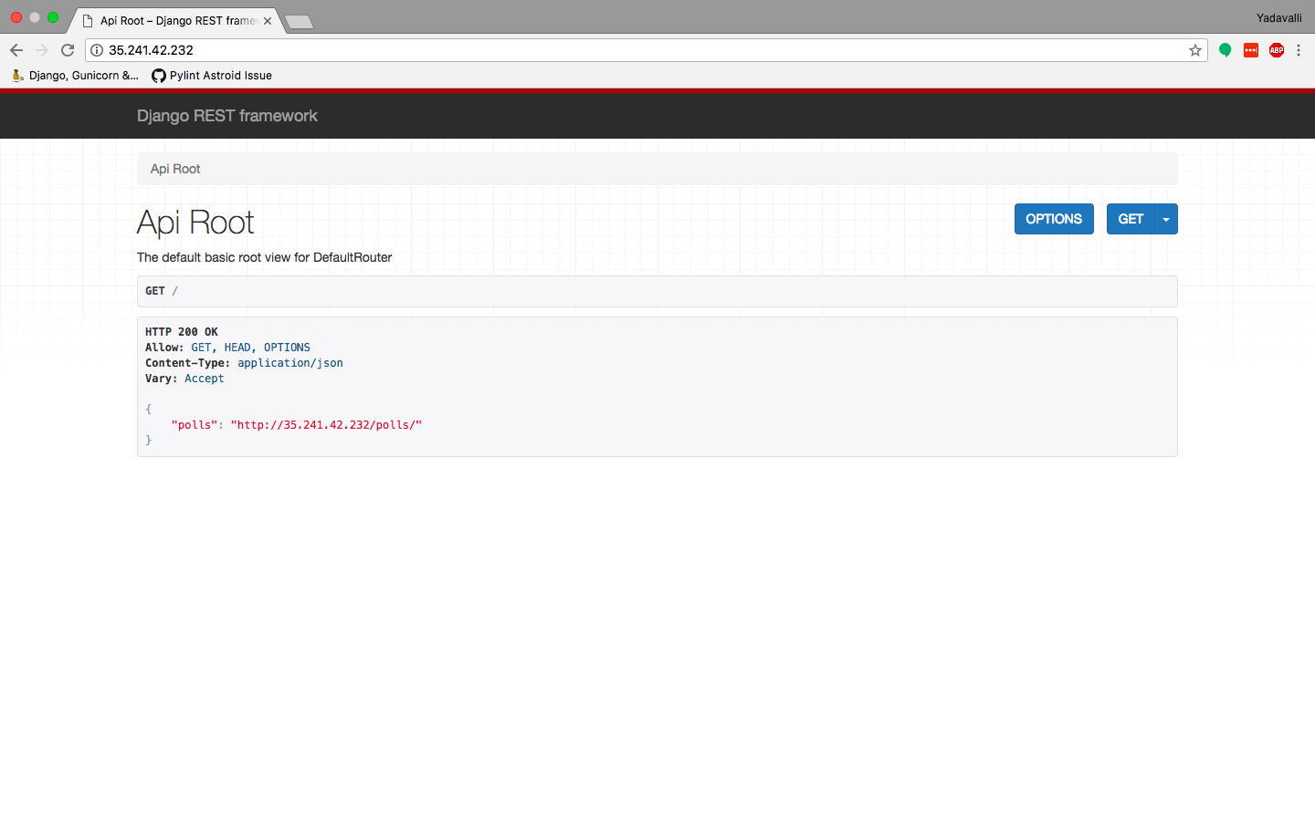Click the 'HTTP 200 OK' status text
This screenshot has height=821, width=1315.
point(182,332)
